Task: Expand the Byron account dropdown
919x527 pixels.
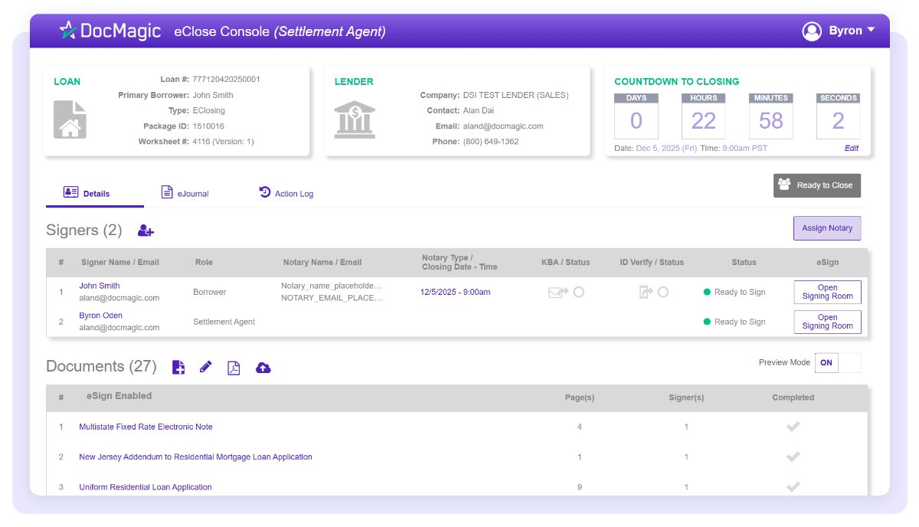Action: pos(872,31)
